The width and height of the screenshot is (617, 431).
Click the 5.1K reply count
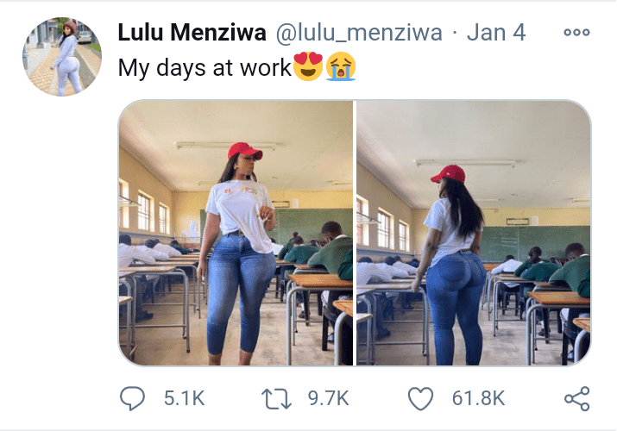[x=184, y=398]
